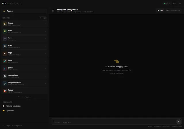Viewport: 184px width, 129px height.
Task: Expand Дима card chevron
Action: coord(45,69)
